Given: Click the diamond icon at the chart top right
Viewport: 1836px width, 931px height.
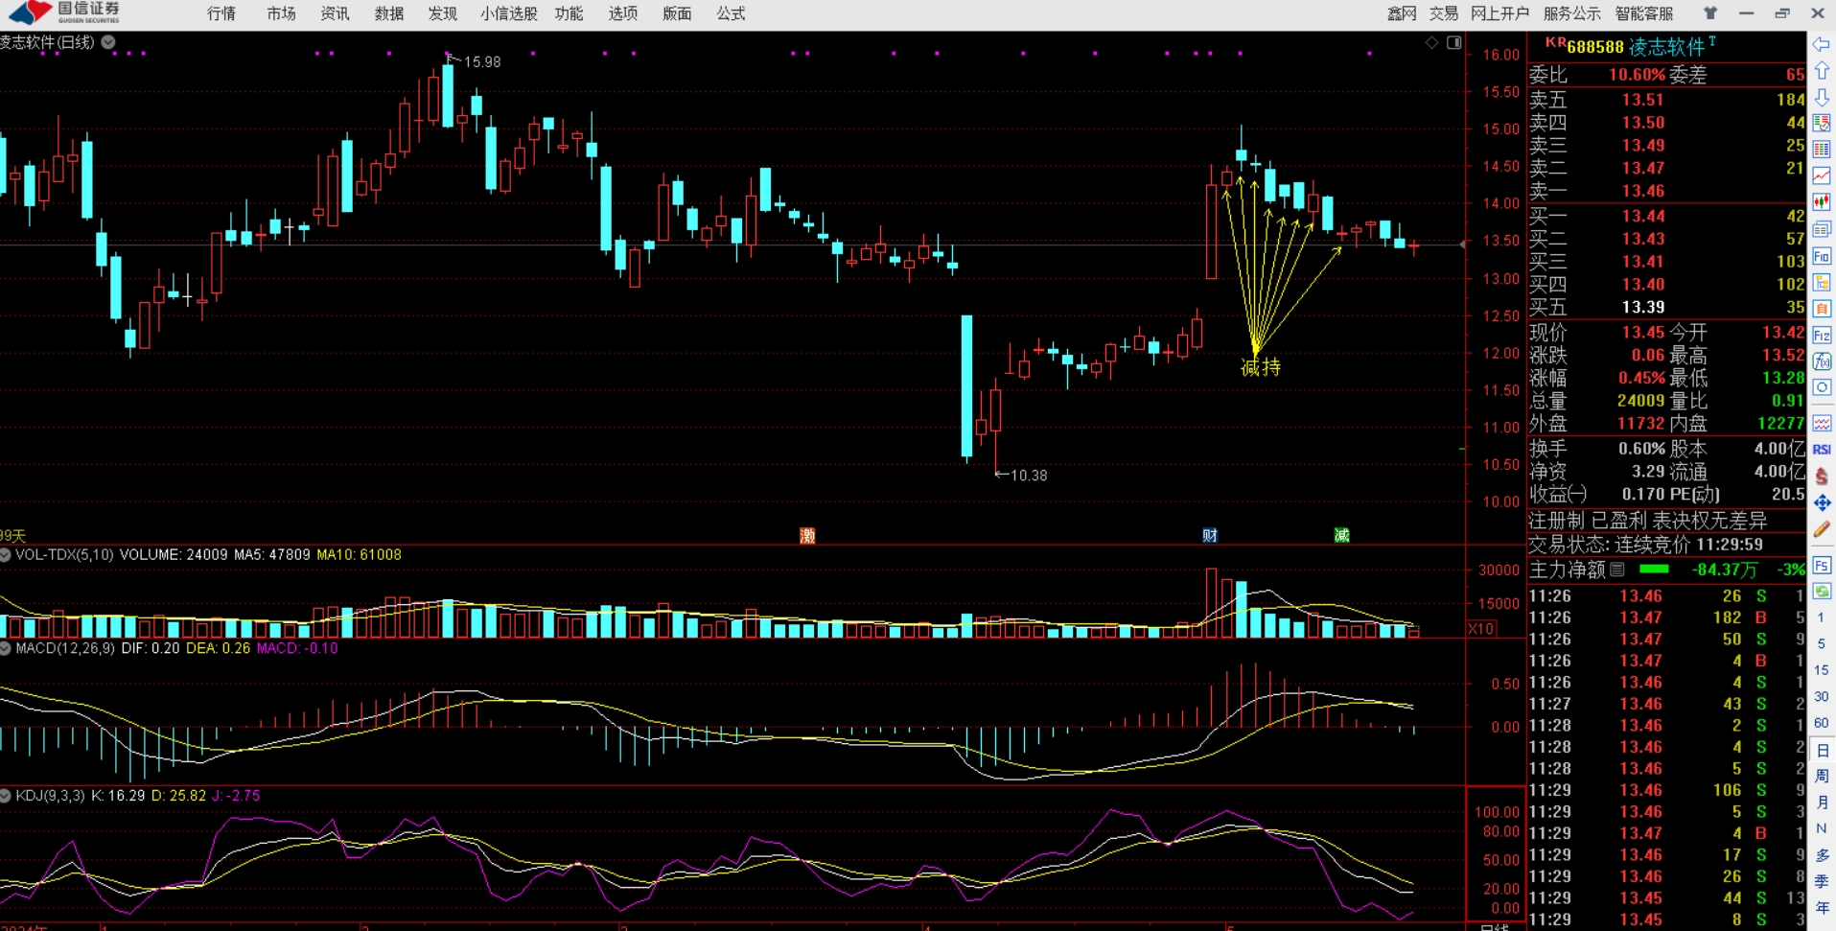Looking at the screenshot, I should coord(1431,42).
